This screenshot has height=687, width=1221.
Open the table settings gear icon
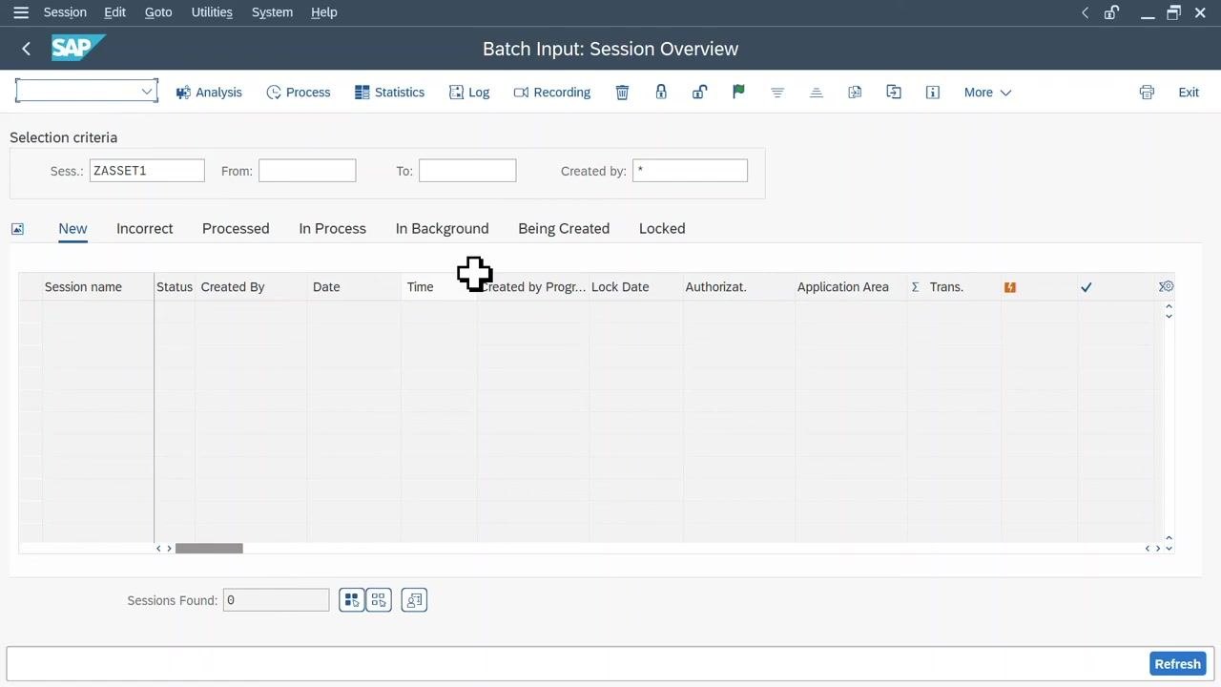click(1166, 286)
